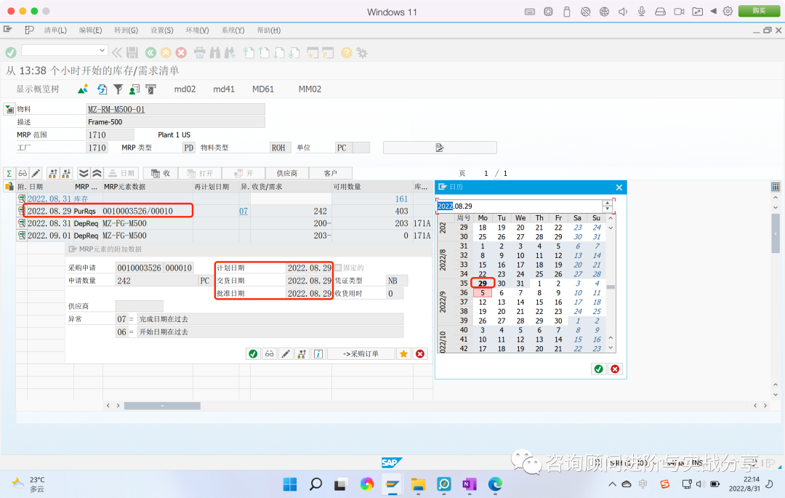Open the 清单(L) menu

55,30
